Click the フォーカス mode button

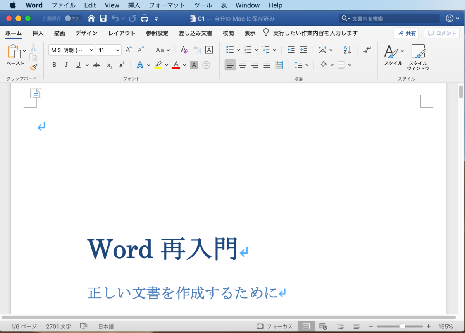(x=275, y=326)
